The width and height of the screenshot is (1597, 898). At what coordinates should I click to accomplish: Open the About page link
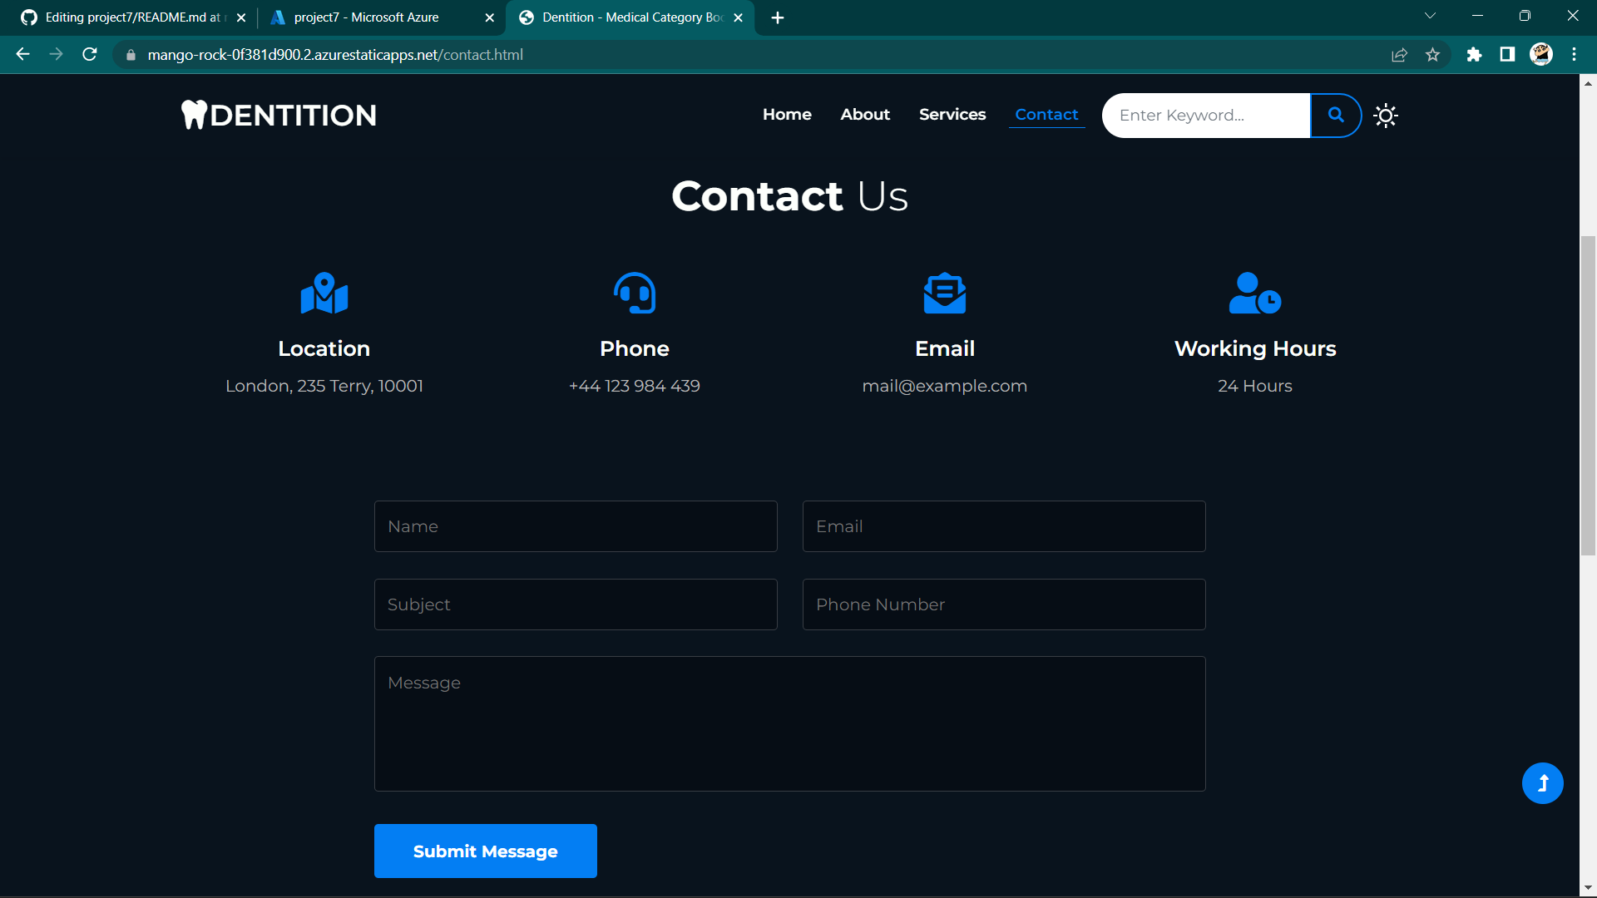tap(864, 115)
